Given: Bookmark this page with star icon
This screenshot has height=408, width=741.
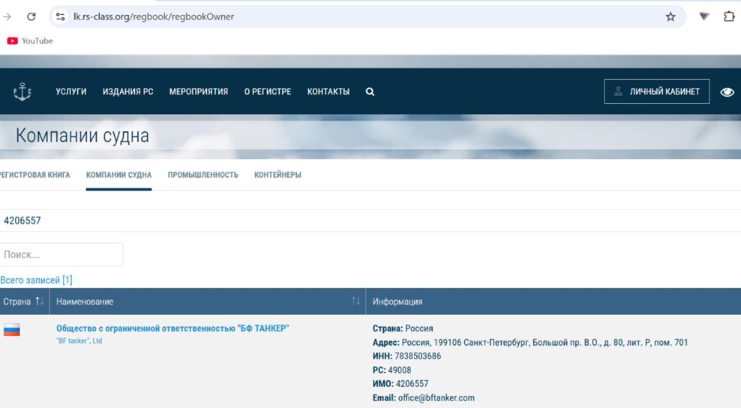Looking at the screenshot, I should (670, 16).
